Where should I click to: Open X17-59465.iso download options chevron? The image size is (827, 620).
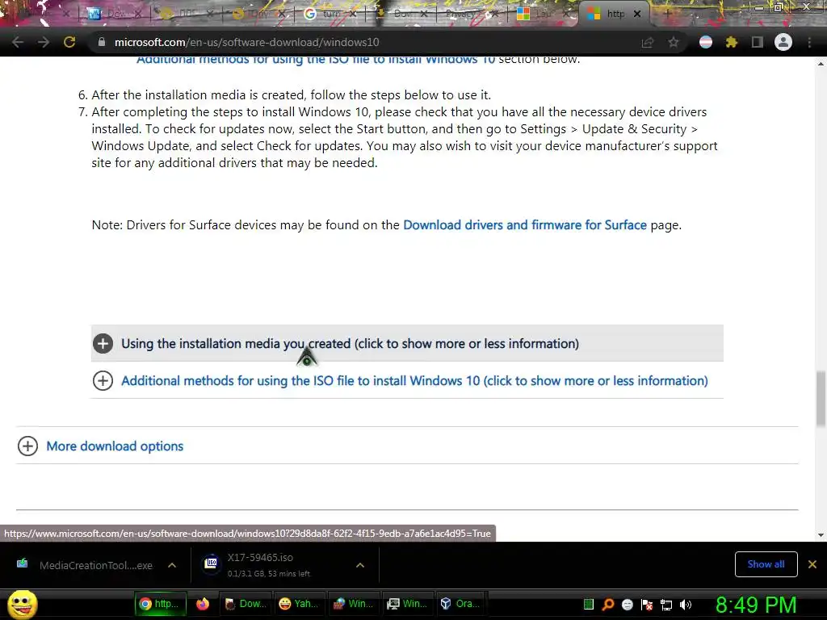360,565
